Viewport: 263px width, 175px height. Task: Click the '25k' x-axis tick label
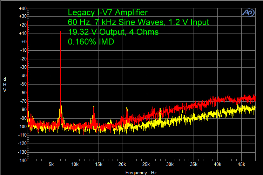pos(146,164)
